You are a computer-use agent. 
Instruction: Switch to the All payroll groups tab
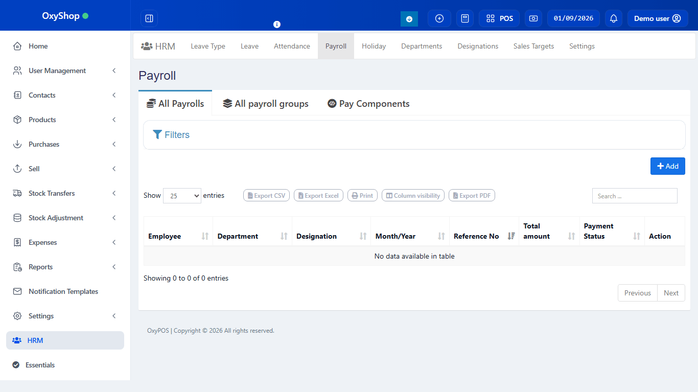coord(266,103)
